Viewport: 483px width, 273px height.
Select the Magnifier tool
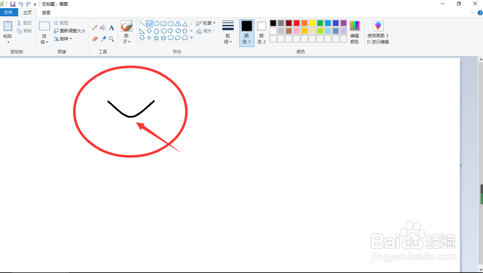pos(112,39)
